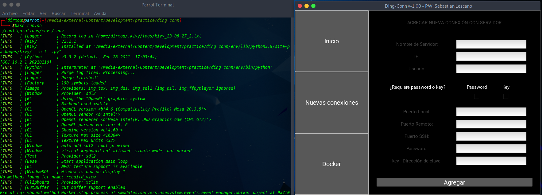The width and height of the screenshot is (542, 195).
Task: Focus the Usuario input field
Action: pos(491,69)
